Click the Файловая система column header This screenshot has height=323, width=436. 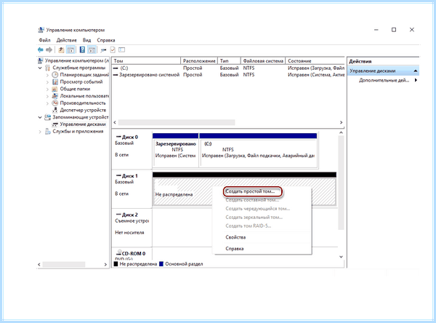pos(263,60)
